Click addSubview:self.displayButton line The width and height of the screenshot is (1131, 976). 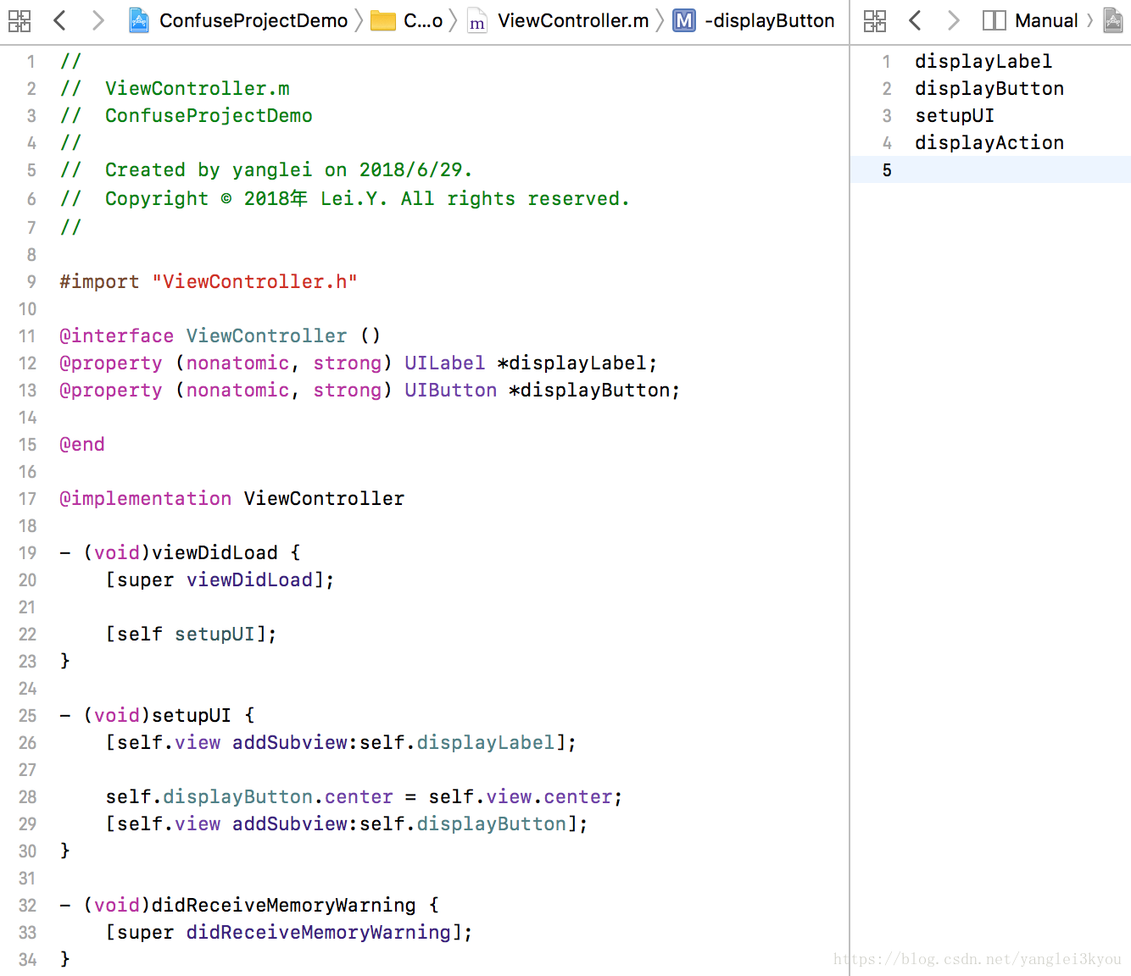347,823
